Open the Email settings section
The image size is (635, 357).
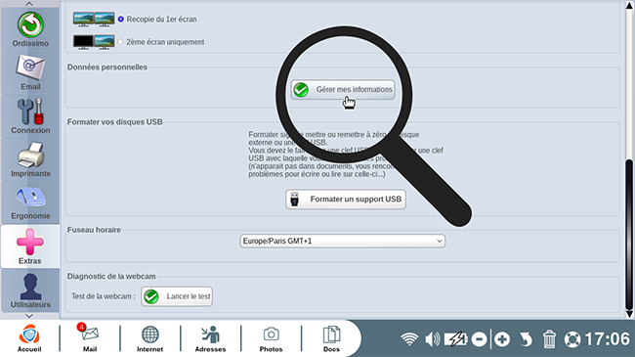click(30, 73)
